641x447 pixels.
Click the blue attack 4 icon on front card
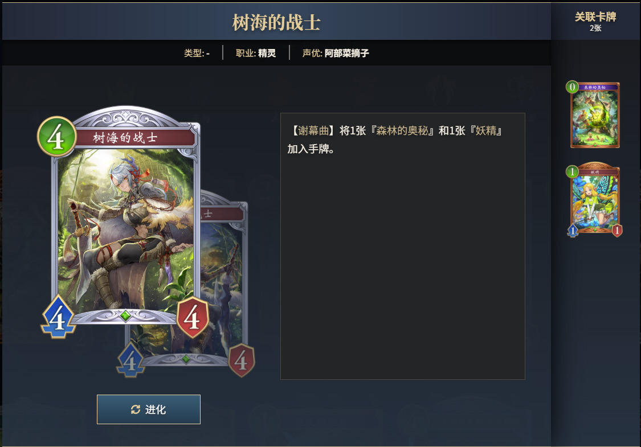58,317
